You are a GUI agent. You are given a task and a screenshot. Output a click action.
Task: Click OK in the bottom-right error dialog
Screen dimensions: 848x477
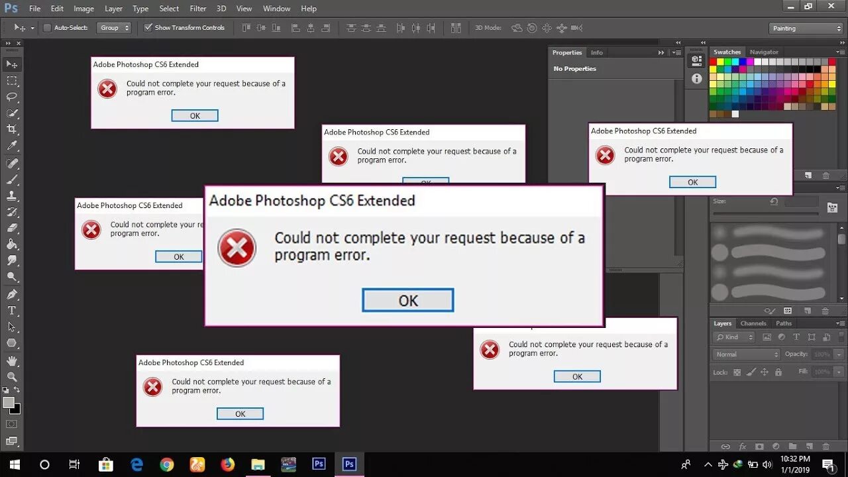(x=577, y=376)
